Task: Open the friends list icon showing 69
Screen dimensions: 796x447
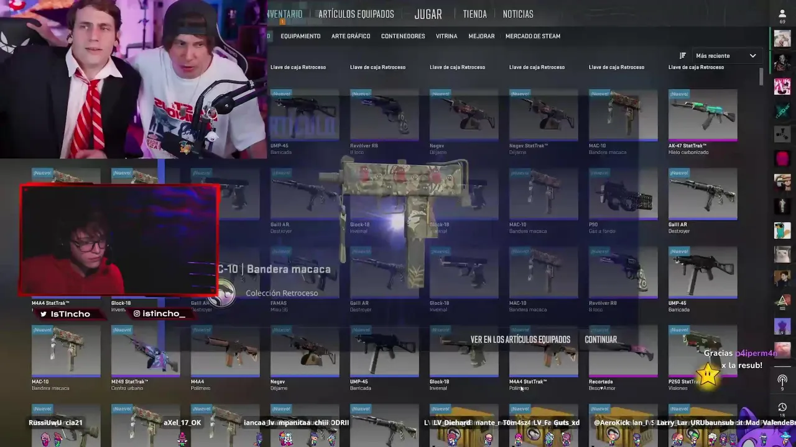Action: (x=782, y=16)
